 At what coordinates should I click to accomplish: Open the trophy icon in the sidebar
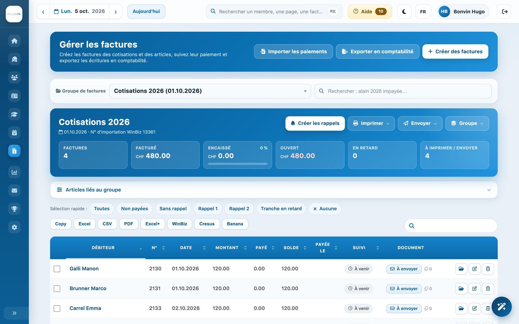[x=14, y=209]
